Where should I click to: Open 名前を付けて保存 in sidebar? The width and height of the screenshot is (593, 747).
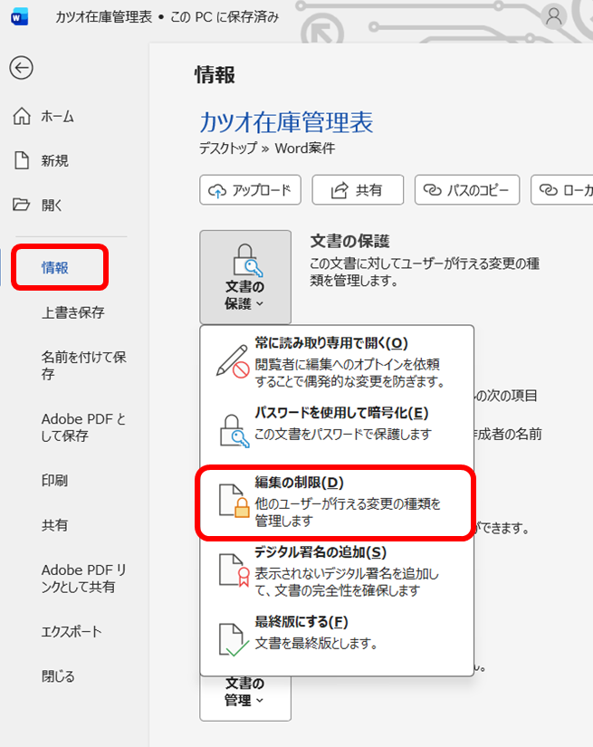83,365
